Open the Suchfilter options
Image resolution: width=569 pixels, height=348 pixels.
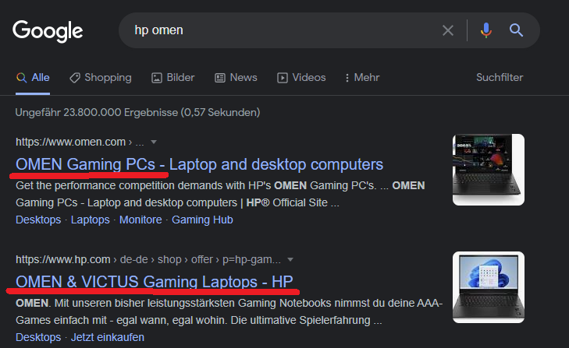(500, 78)
